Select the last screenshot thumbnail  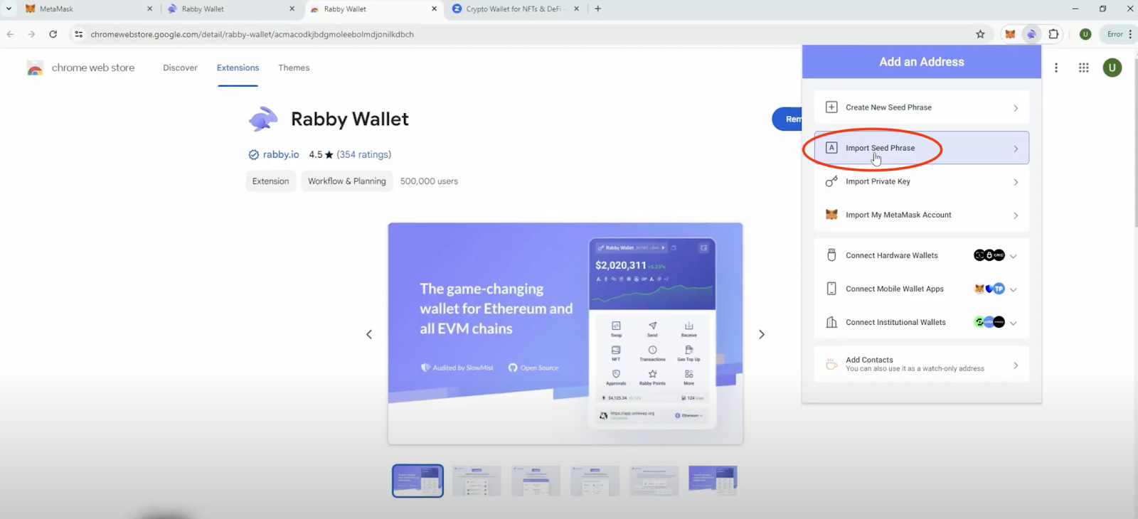click(713, 481)
